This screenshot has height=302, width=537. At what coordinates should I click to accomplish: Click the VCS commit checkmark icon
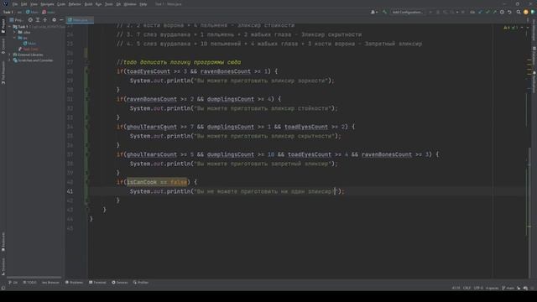[487, 12]
